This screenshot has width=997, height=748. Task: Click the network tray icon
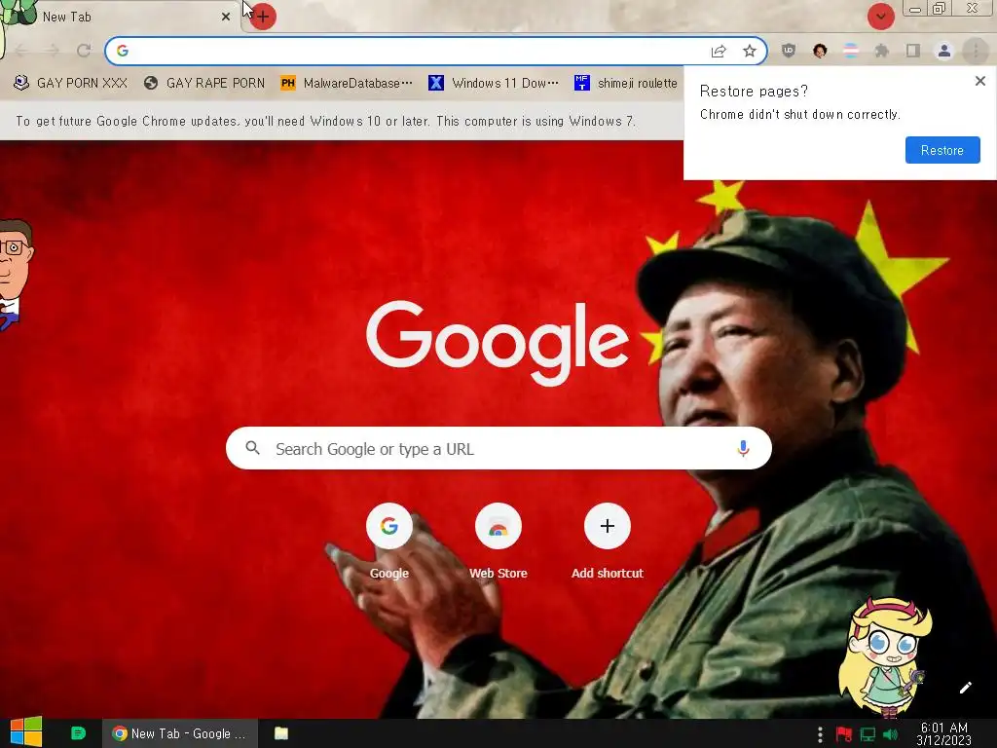868,734
